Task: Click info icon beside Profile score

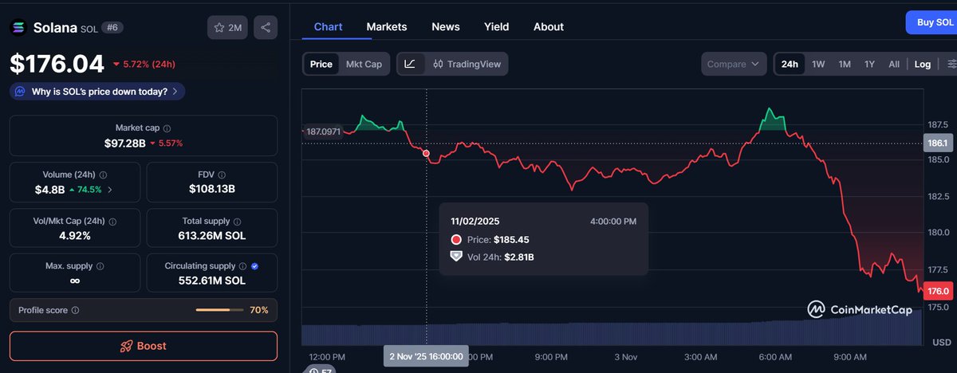Action: click(75, 310)
